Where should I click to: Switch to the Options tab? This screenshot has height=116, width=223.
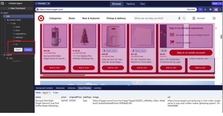pos(131,4)
